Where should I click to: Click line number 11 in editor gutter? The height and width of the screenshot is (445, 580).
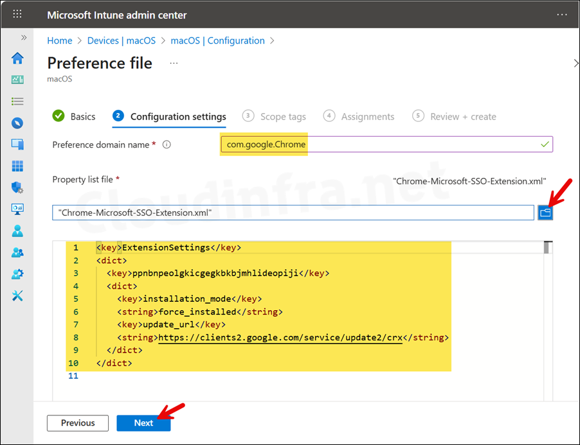click(x=73, y=376)
